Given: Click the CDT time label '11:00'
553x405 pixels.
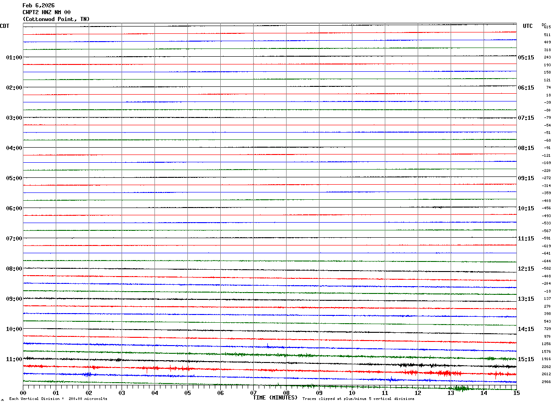Looking at the screenshot, I should tap(14, 359).
